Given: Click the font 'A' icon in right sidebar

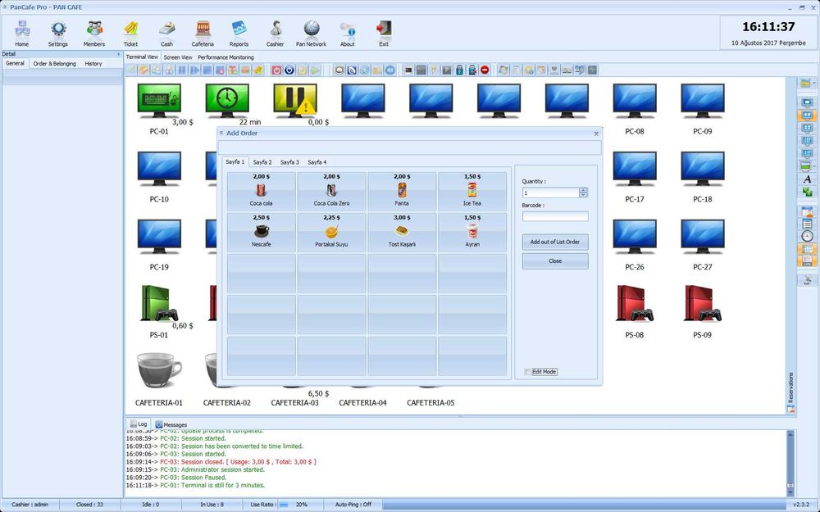Looking at the screenshot, I should click(807, 179).
